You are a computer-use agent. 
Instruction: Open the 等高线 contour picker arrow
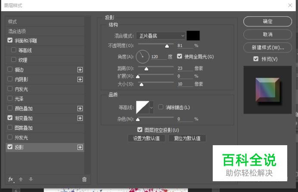151,107
